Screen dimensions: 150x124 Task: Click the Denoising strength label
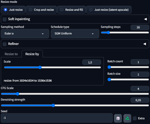[x=13, y=100]
